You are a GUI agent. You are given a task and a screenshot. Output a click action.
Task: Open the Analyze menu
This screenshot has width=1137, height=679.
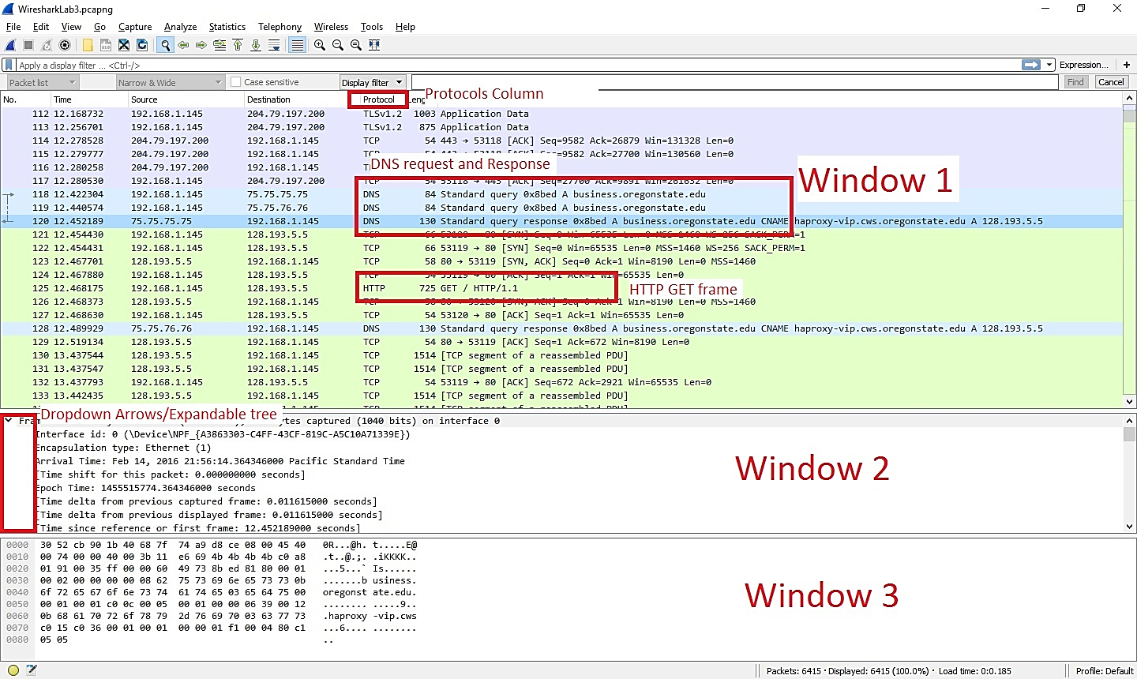(x=180, y=26)
